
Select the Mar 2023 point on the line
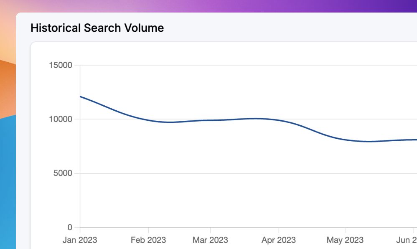click(210, 120)
